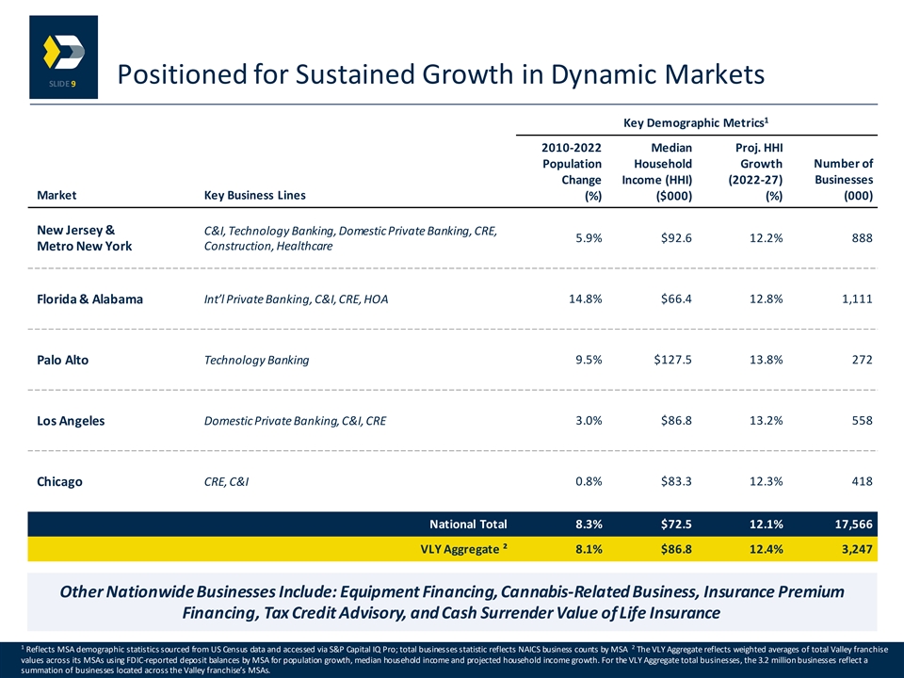Image resolution: width=904 pixels, height=678 pixels.
Task: Click the Florida & Alabama market name
Action: pos(90,299)
